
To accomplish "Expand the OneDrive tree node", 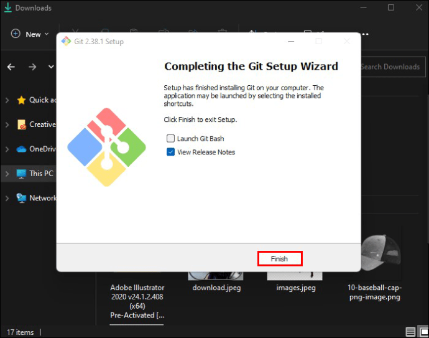I will (x=7, y=149).
